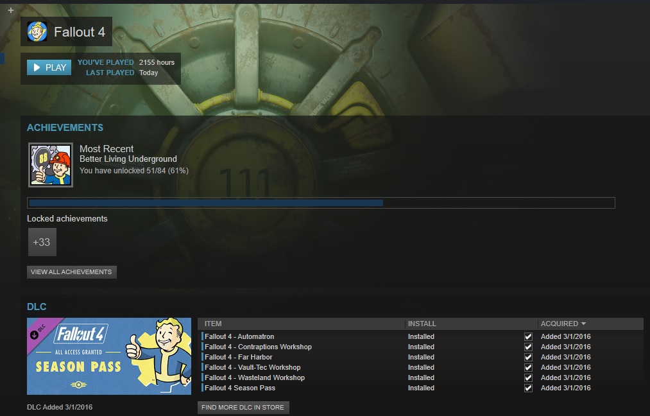The width and height of the screenshot is (650, 416).
Task: Click 'You have unlocked 51/84 (61%)' text
Action: (x=134, y=171)
